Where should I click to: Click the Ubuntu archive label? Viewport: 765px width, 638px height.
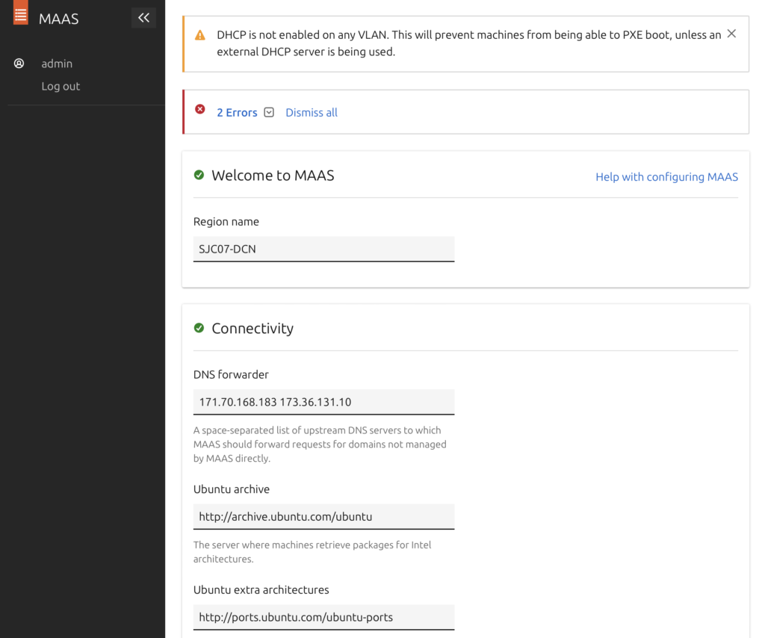(232, 489)
